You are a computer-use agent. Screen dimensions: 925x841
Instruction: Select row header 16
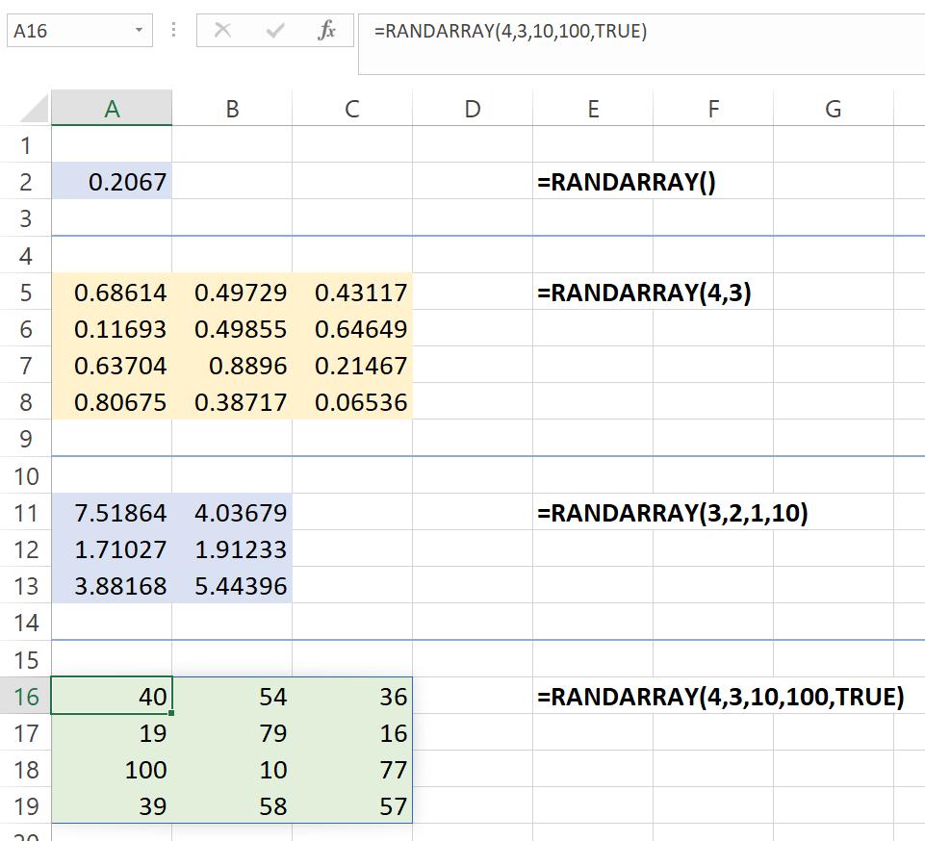point(27,697)
